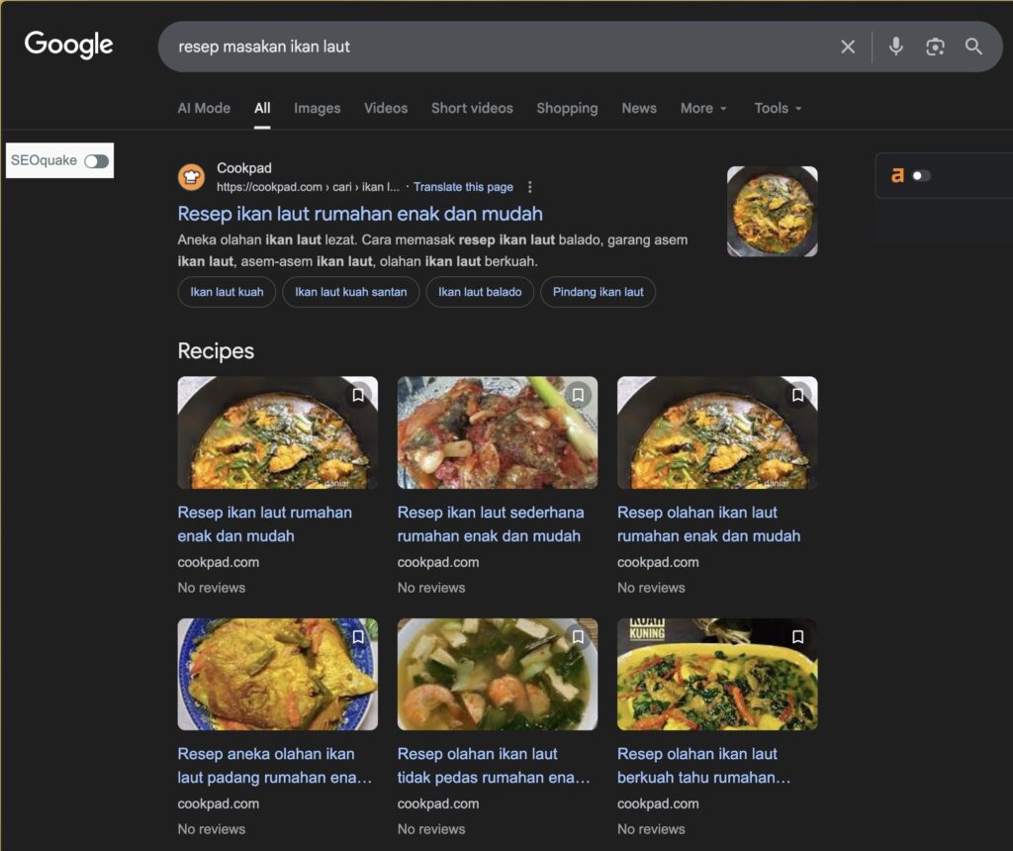The height and width of the screenshot is (851, 1013).
Task: Open the Shopping tab
Action: [x=567, y=108]
